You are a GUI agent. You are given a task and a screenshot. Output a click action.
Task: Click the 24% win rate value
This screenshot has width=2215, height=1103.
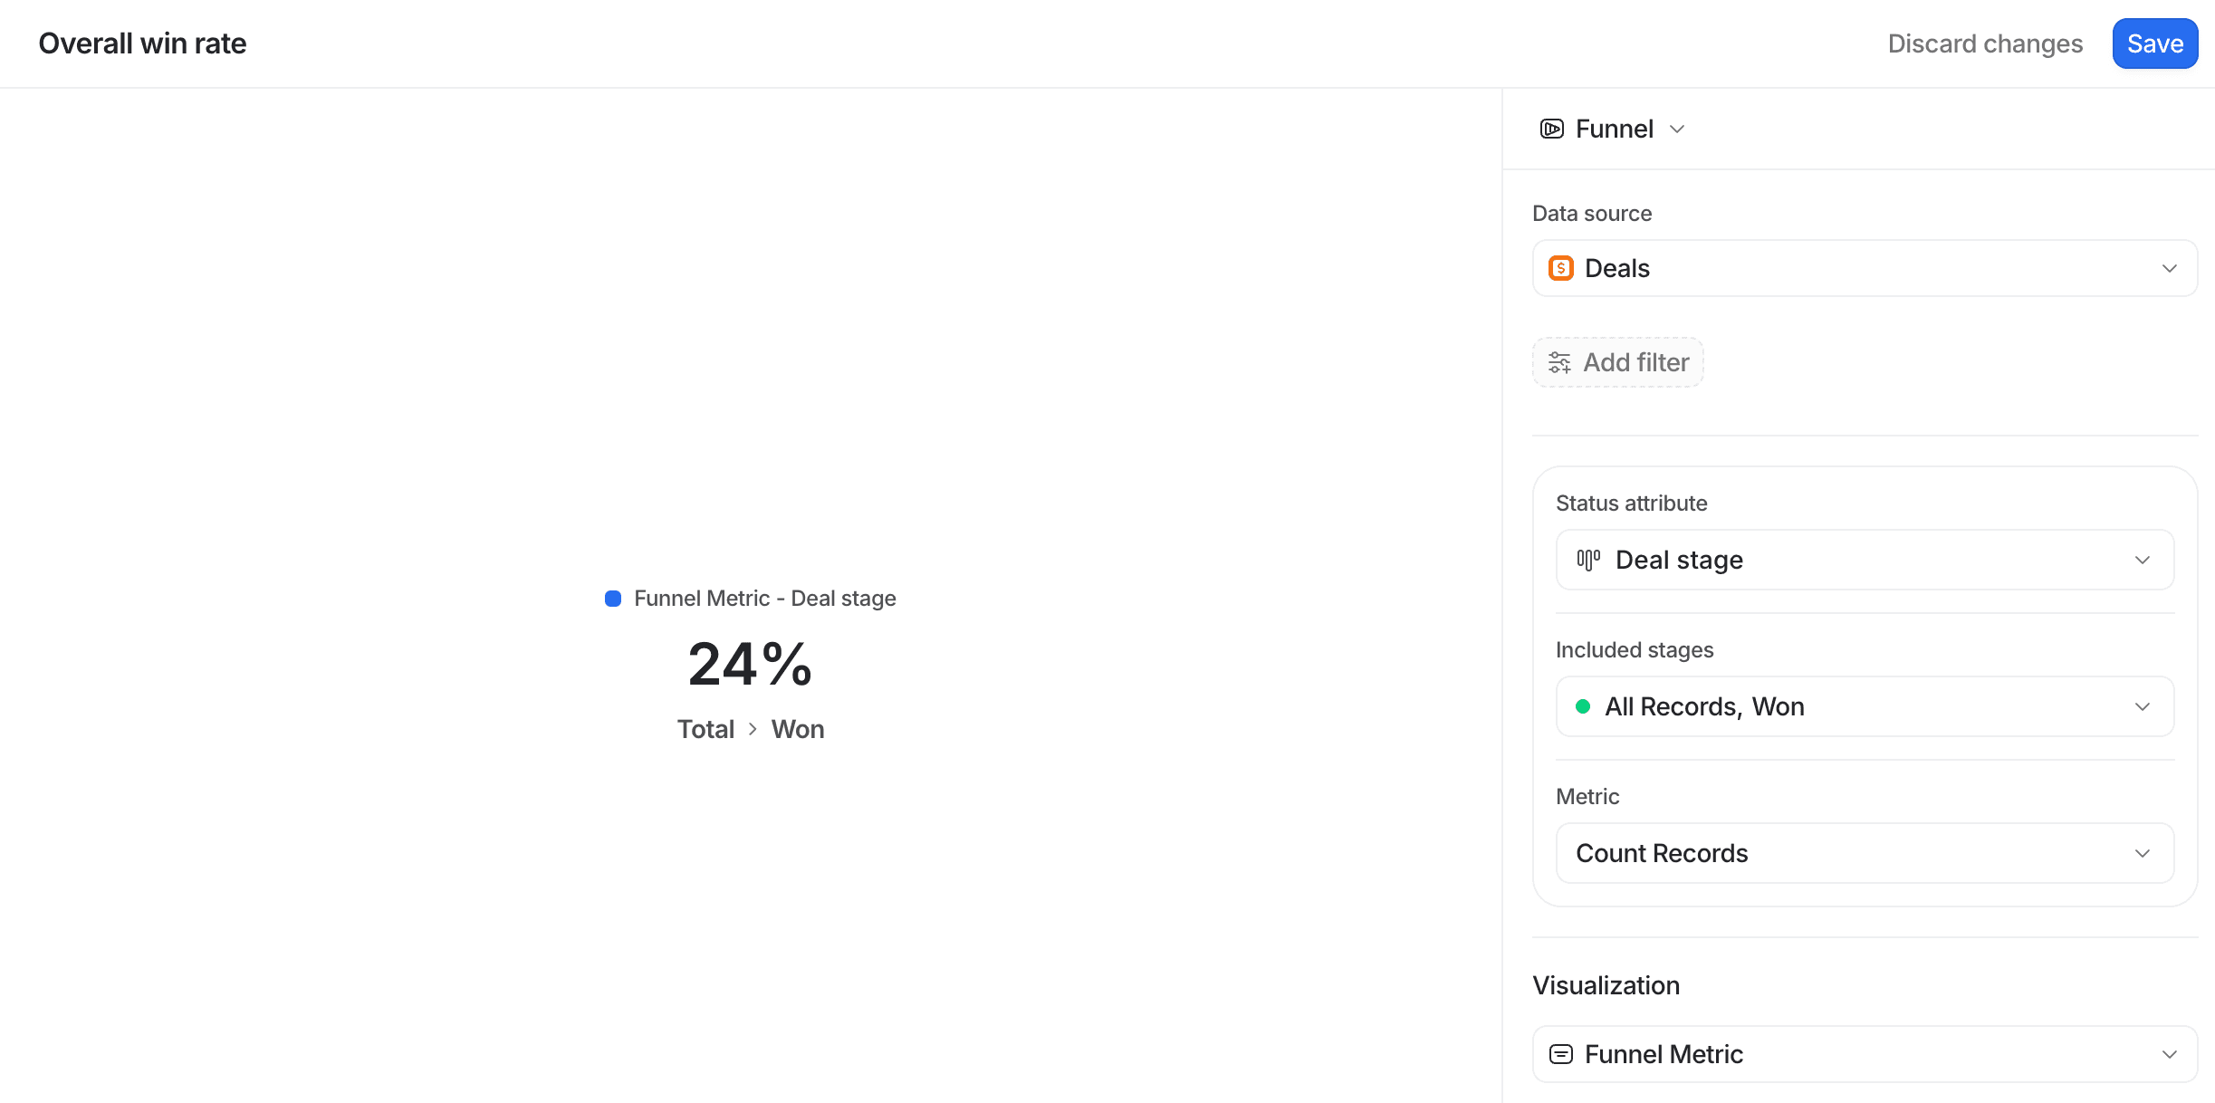750,664
